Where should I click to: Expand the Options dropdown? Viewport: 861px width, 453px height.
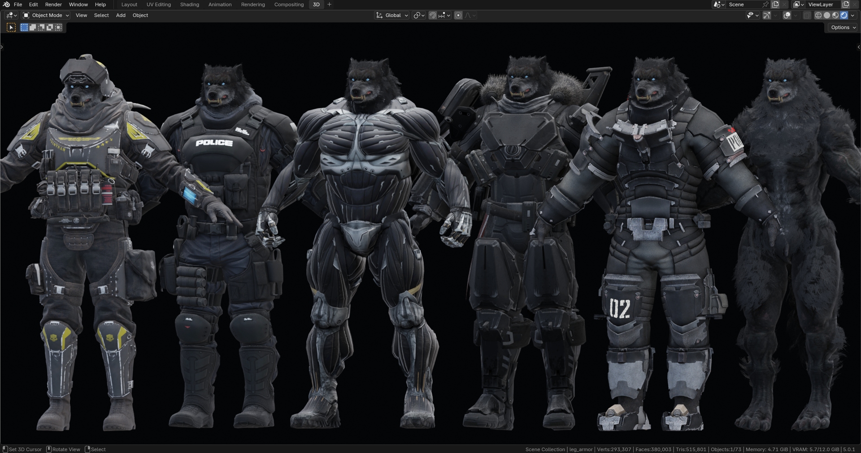(843, 27)
